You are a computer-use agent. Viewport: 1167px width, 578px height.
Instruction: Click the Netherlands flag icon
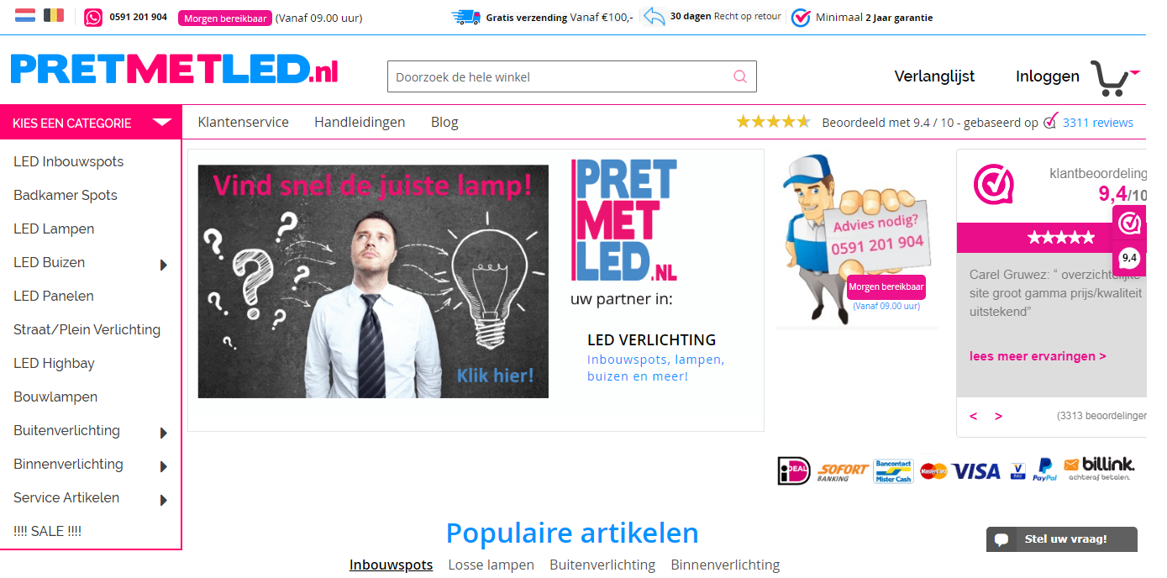click(25, 15)
